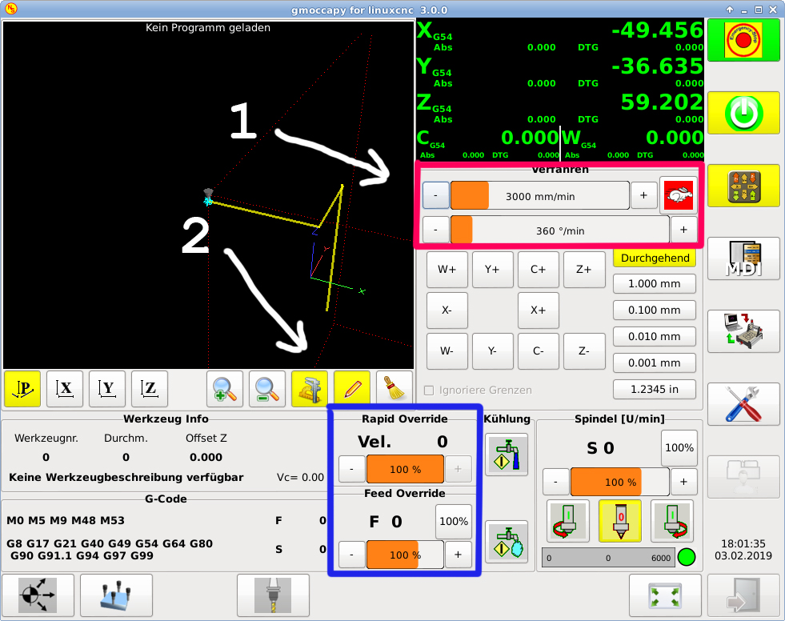Select 1.2345 in jog increment
Viewport: 785px width, 621px height.
[655, 390]
